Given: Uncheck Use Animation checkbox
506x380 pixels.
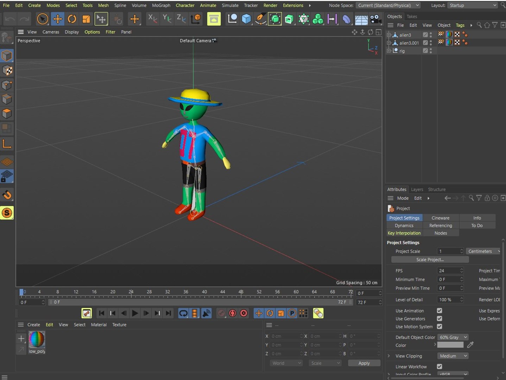Looking at the screenshot, I should tap(439, 311).
